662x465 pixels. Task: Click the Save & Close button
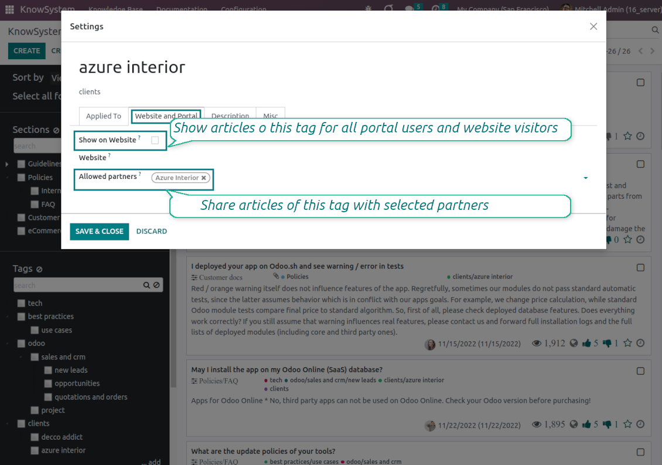click(99, 231)
